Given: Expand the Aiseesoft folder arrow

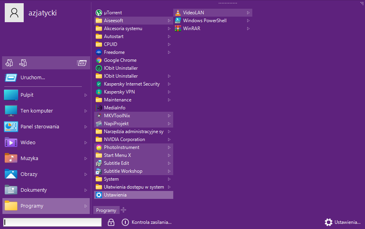Looking at the screenshot, I should click(x=169, y=21).
